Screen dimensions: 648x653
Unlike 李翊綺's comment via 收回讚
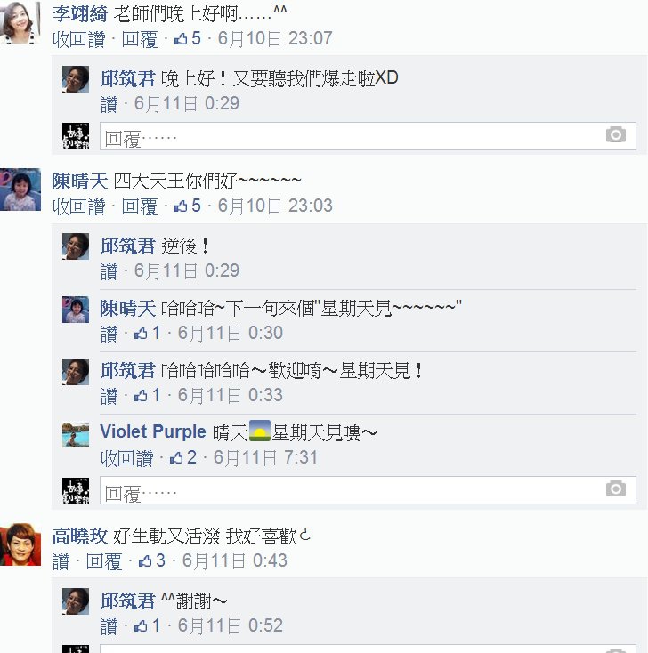point(78,39)
